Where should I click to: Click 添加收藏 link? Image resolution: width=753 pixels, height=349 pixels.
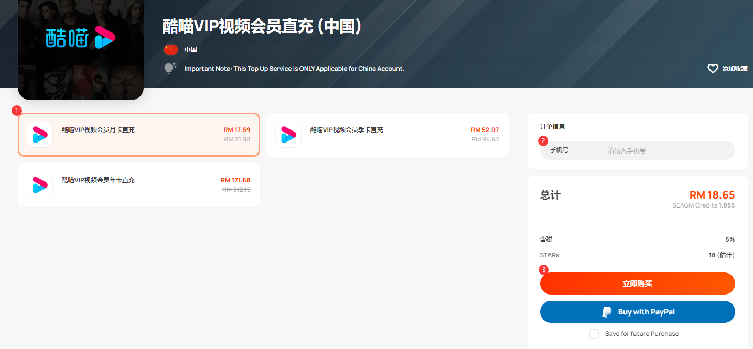pos(735,69)
